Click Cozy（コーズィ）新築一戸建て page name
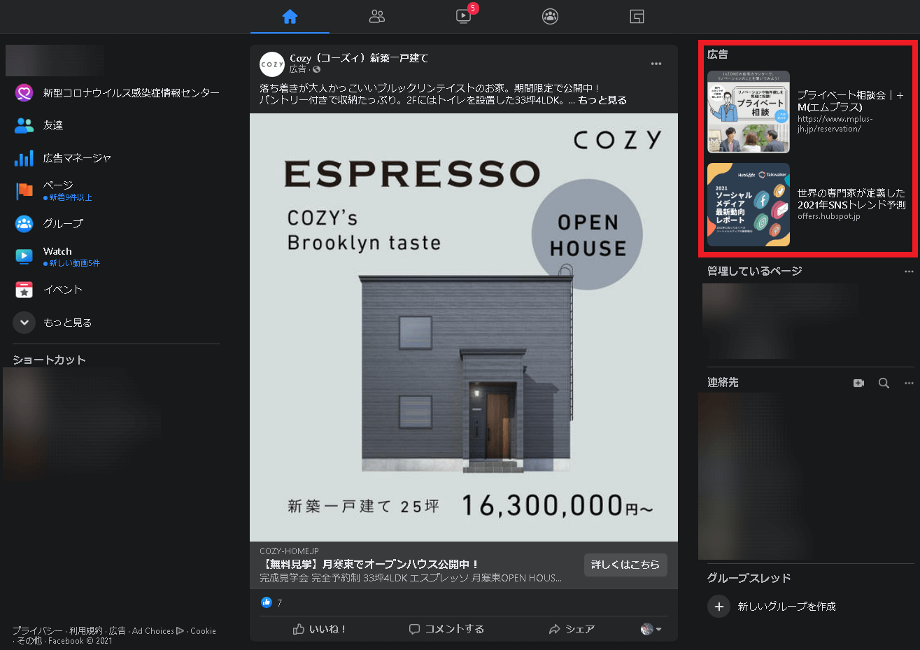 pos(359,58)
